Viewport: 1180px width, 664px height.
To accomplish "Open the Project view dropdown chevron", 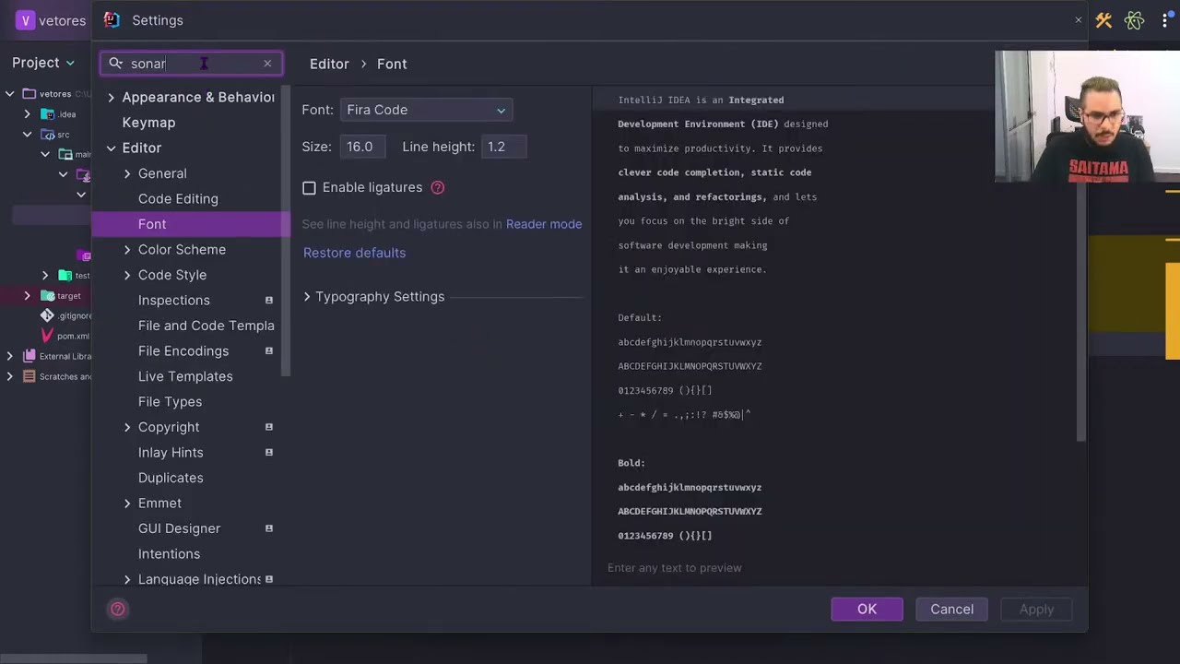I will (70, 63).
